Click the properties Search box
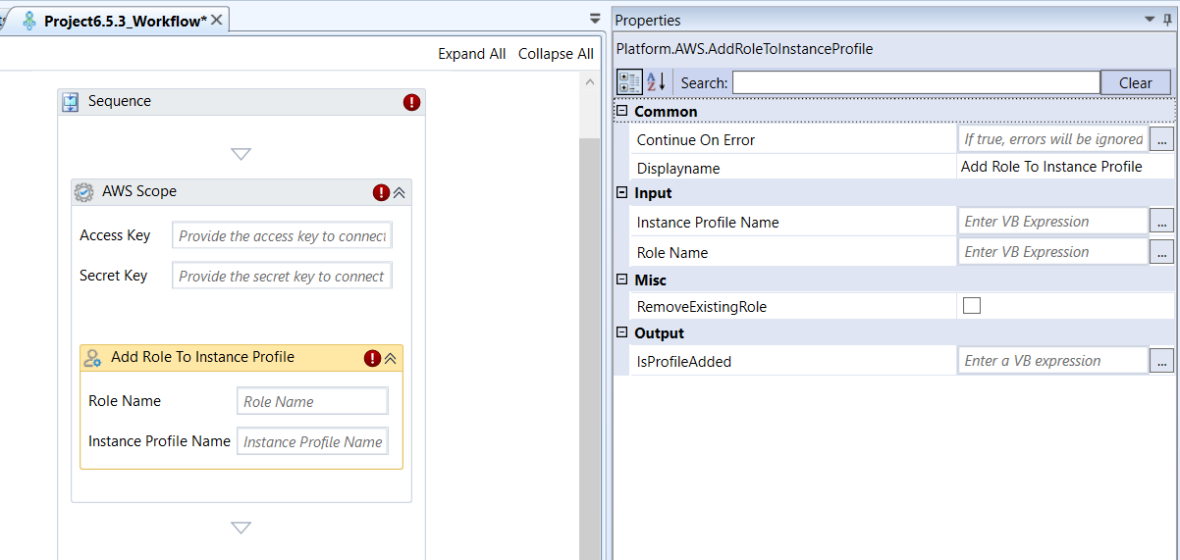Viewport: 1180px width, 560px height. click(916, 82)
